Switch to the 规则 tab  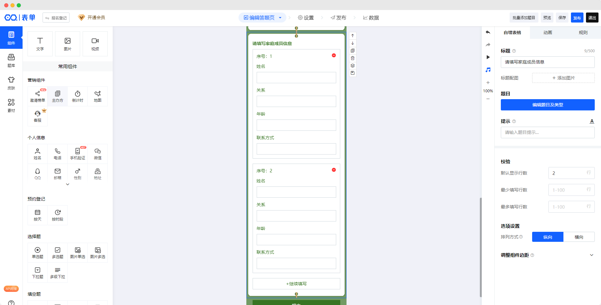(583, 33)
